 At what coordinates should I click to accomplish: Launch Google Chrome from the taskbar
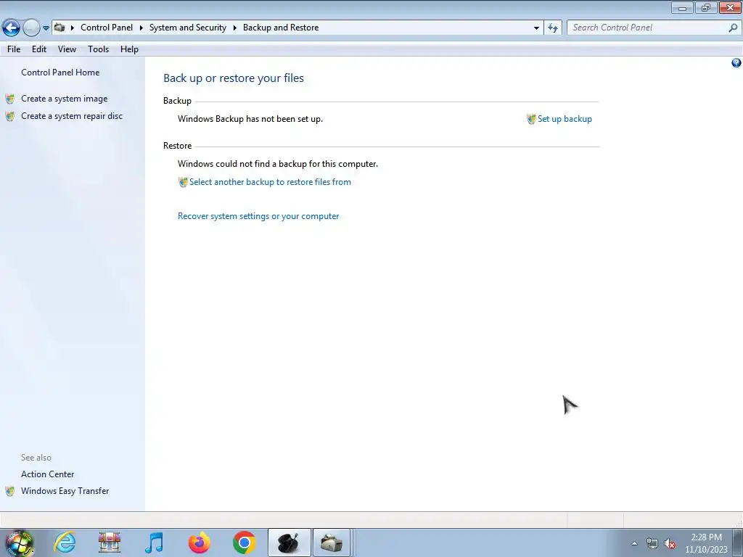click(244, 542)
